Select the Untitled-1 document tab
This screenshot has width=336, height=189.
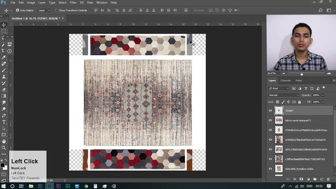click(36, 18)
